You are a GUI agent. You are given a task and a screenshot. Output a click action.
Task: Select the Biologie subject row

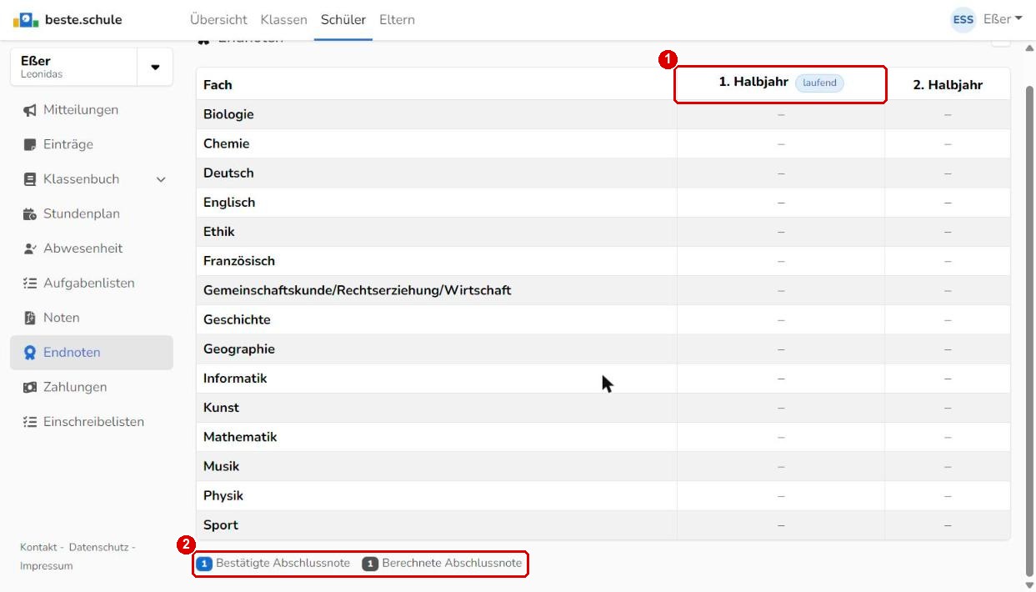coord(603,114)
